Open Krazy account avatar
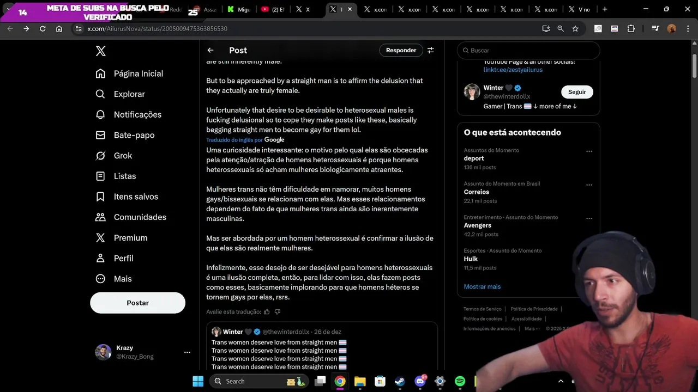This screenshot has height=392, width=698. (x=103, y=352)
